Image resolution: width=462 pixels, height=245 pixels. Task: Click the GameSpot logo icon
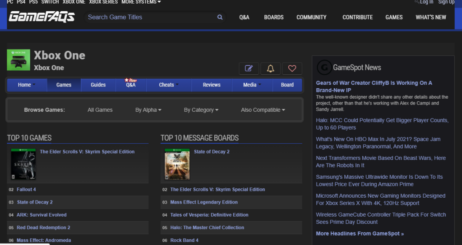click(324, 68)
